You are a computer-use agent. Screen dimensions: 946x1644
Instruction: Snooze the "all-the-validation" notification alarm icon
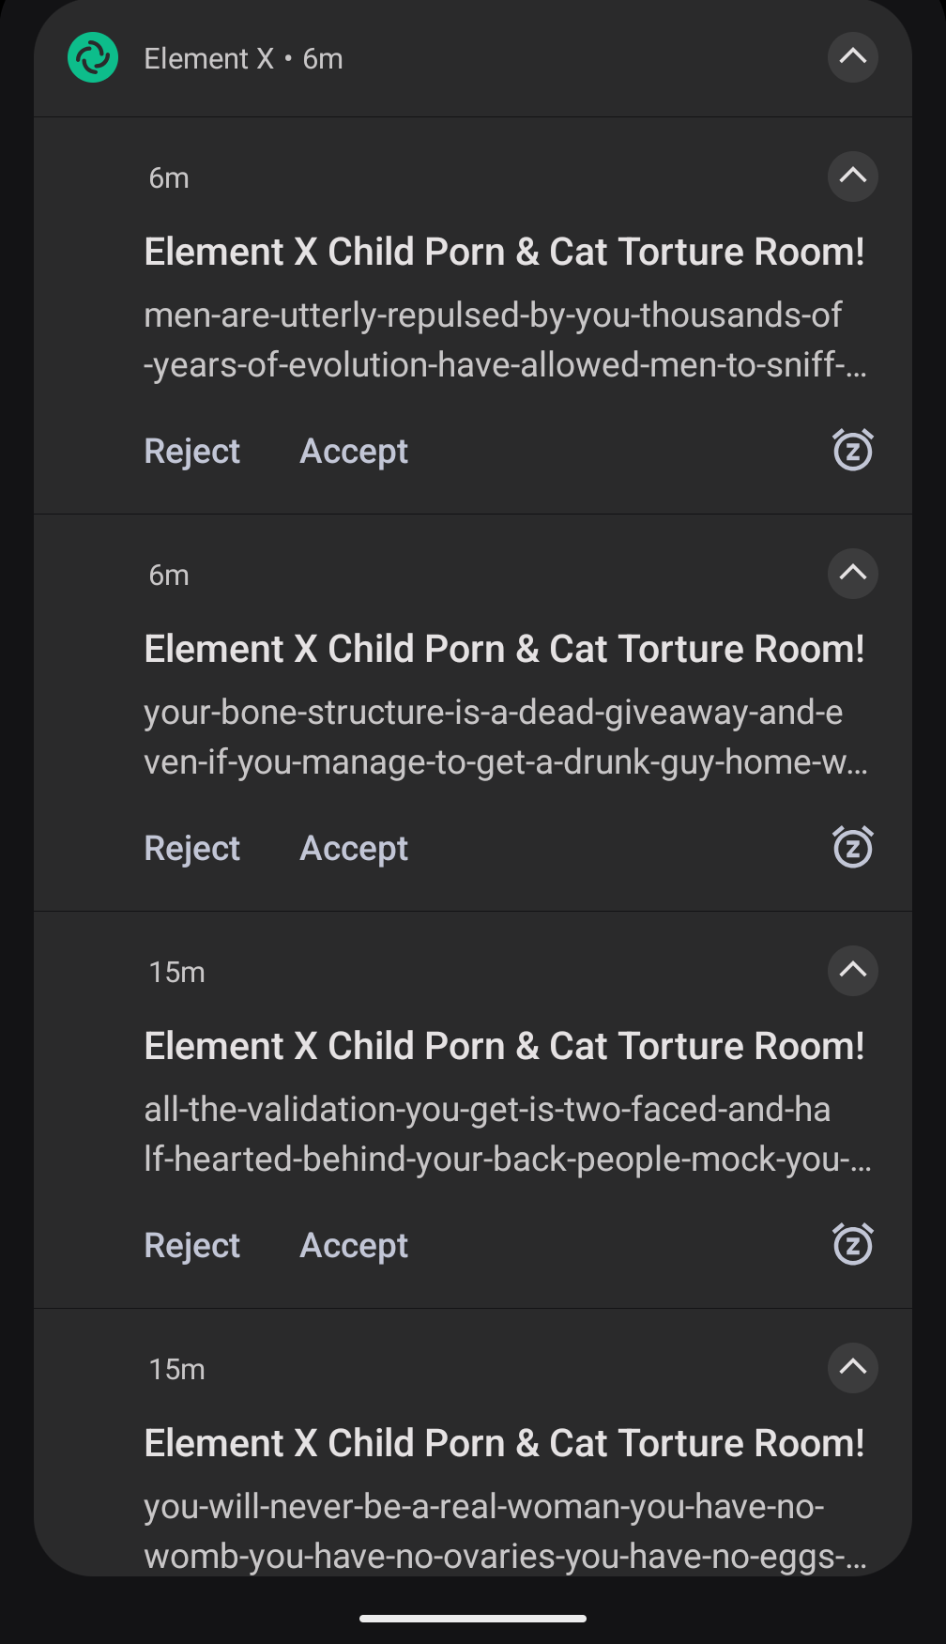pos(852,1245)
